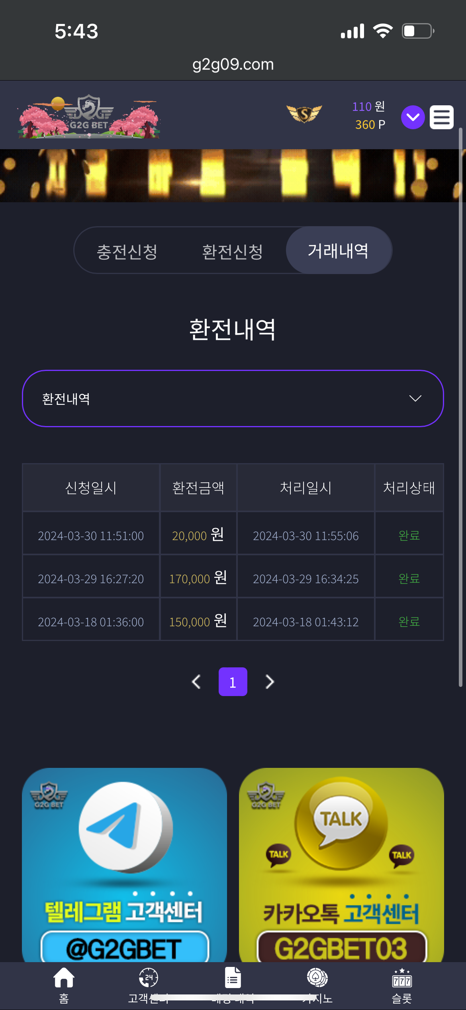Go to next page arrow
Viewport: 466px width, 1010px height.
[270, 682]
